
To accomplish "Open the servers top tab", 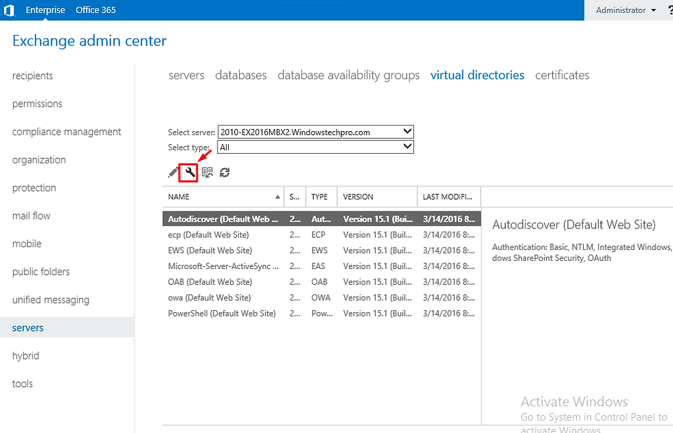I will coord(186,75).
